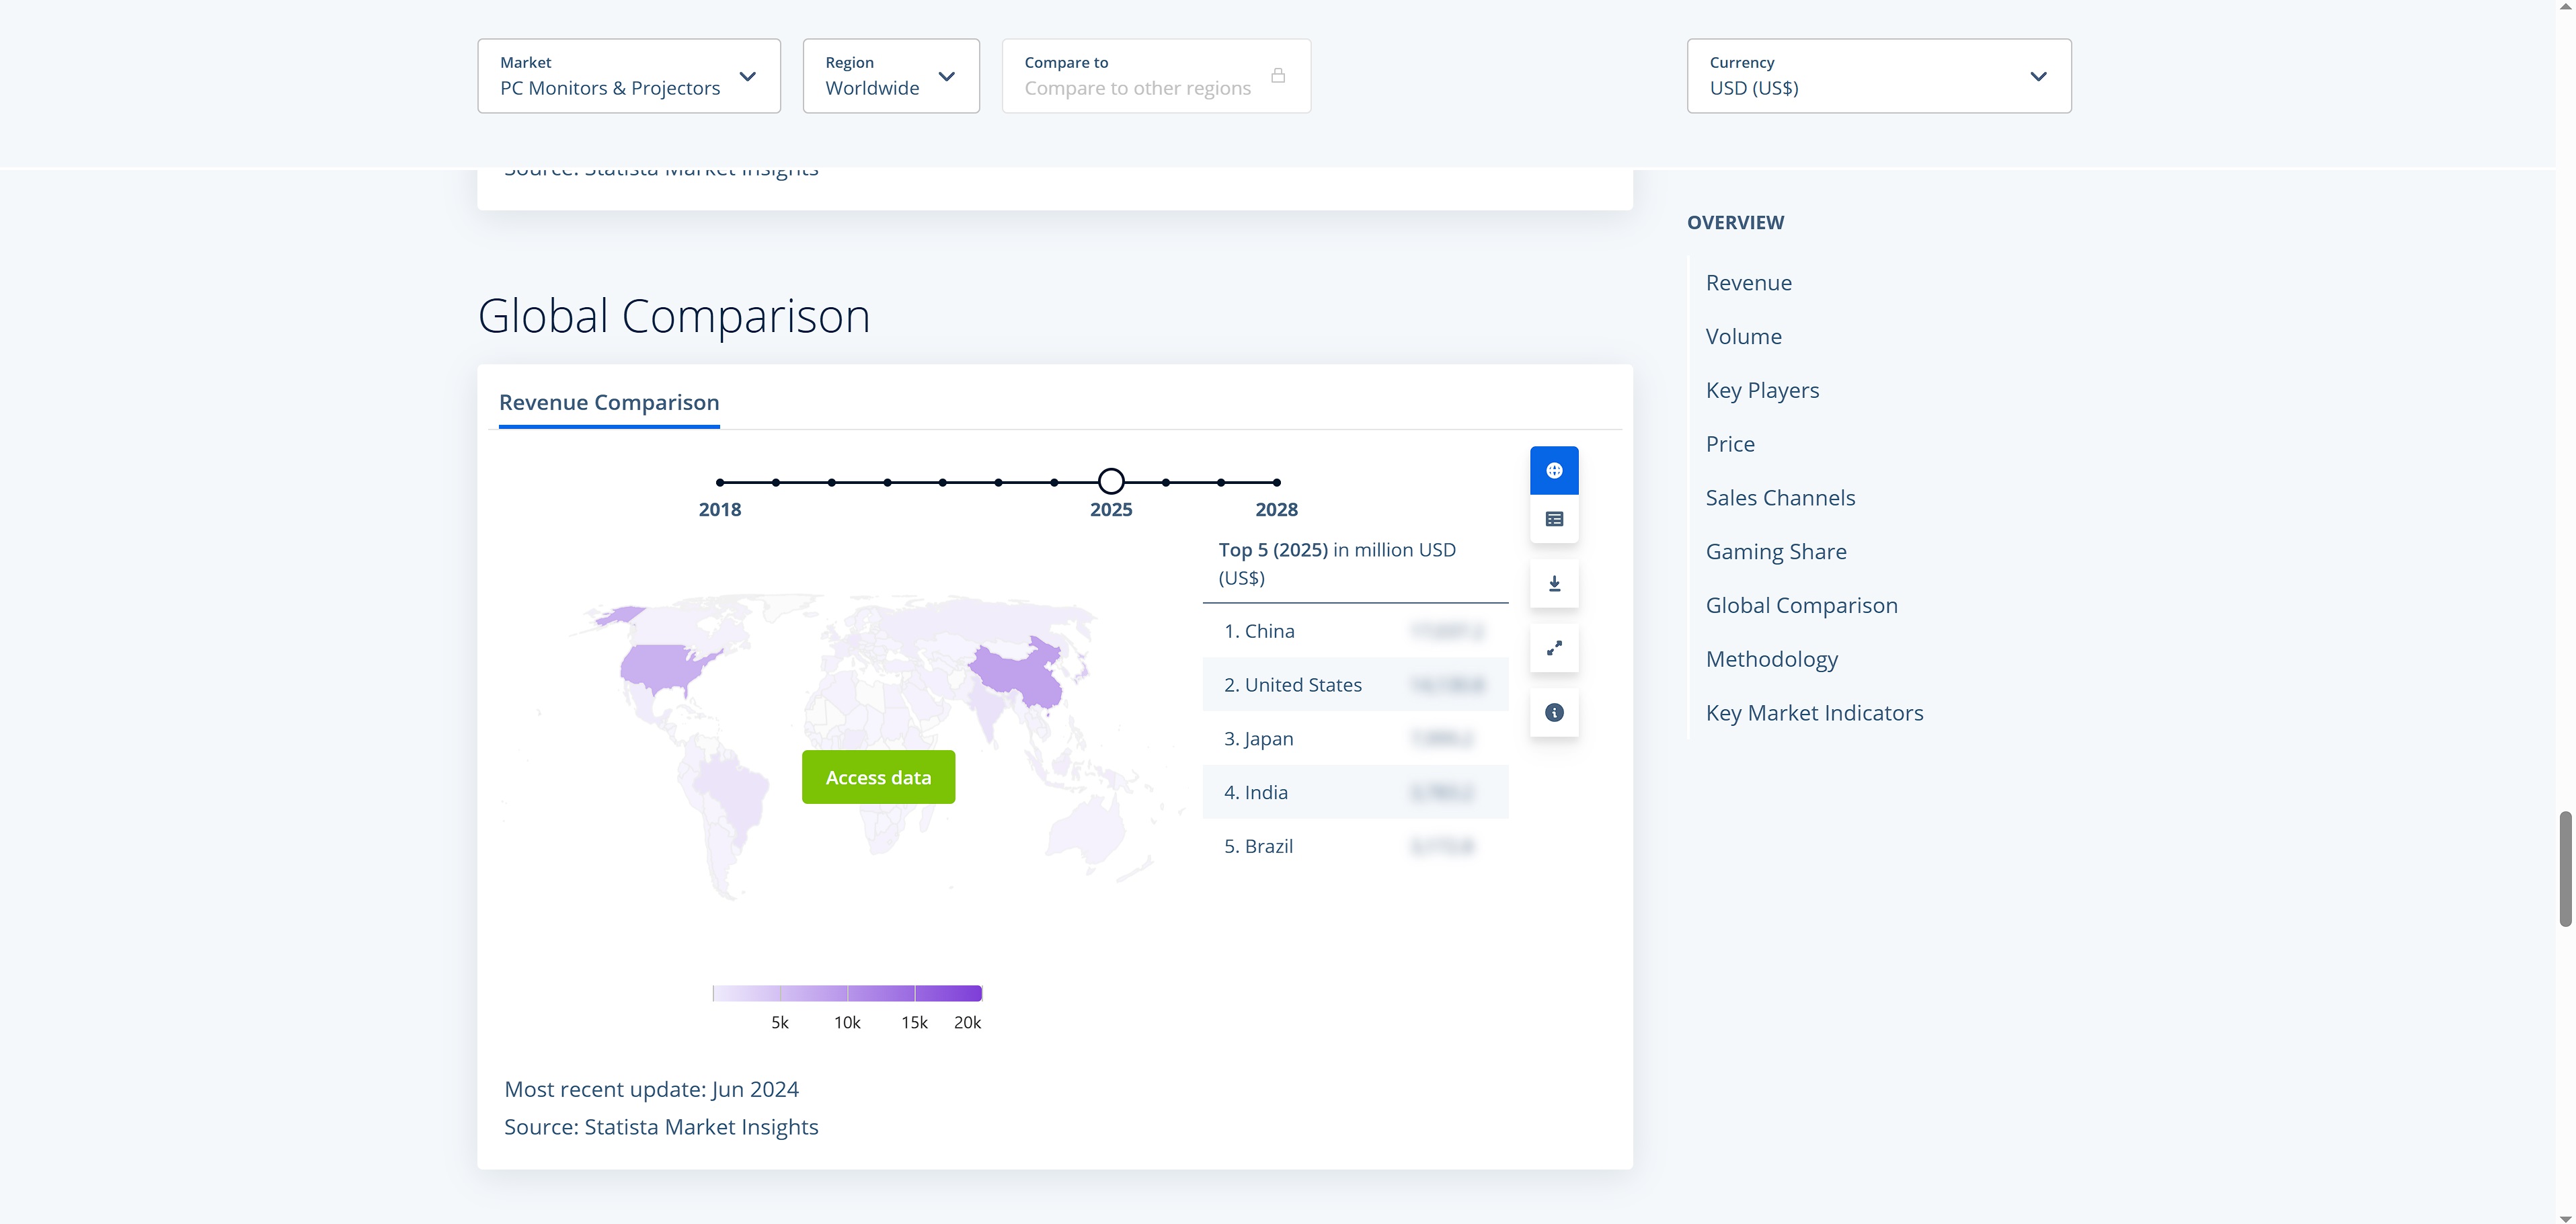Click the download chart icon
The width and height of the screenshot is (2576, 1224).
1554,584
